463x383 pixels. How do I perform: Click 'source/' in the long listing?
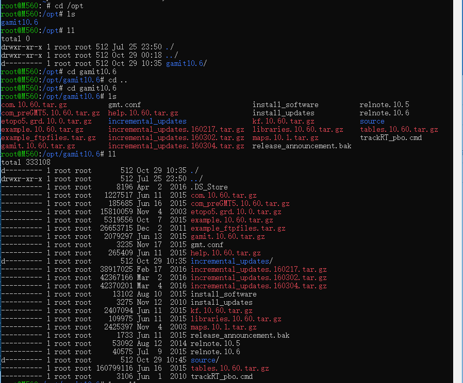(x=205, y=360)
